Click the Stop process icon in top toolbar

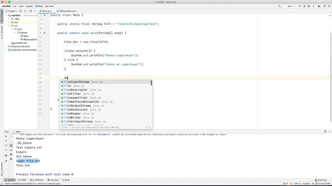[313, 6]
